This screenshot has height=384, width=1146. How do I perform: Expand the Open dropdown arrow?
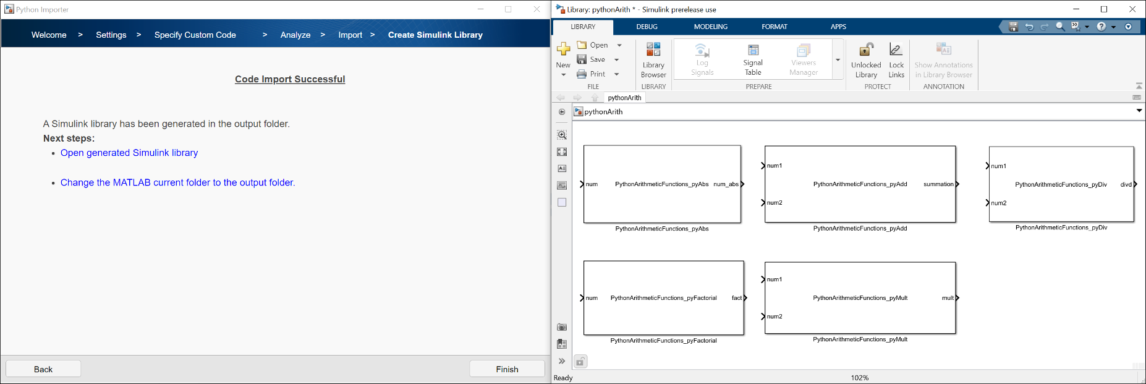tap(619, 45)
